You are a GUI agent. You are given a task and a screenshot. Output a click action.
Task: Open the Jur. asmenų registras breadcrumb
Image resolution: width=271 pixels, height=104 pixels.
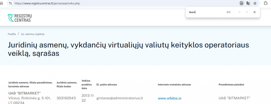click(x=33, y=34)
